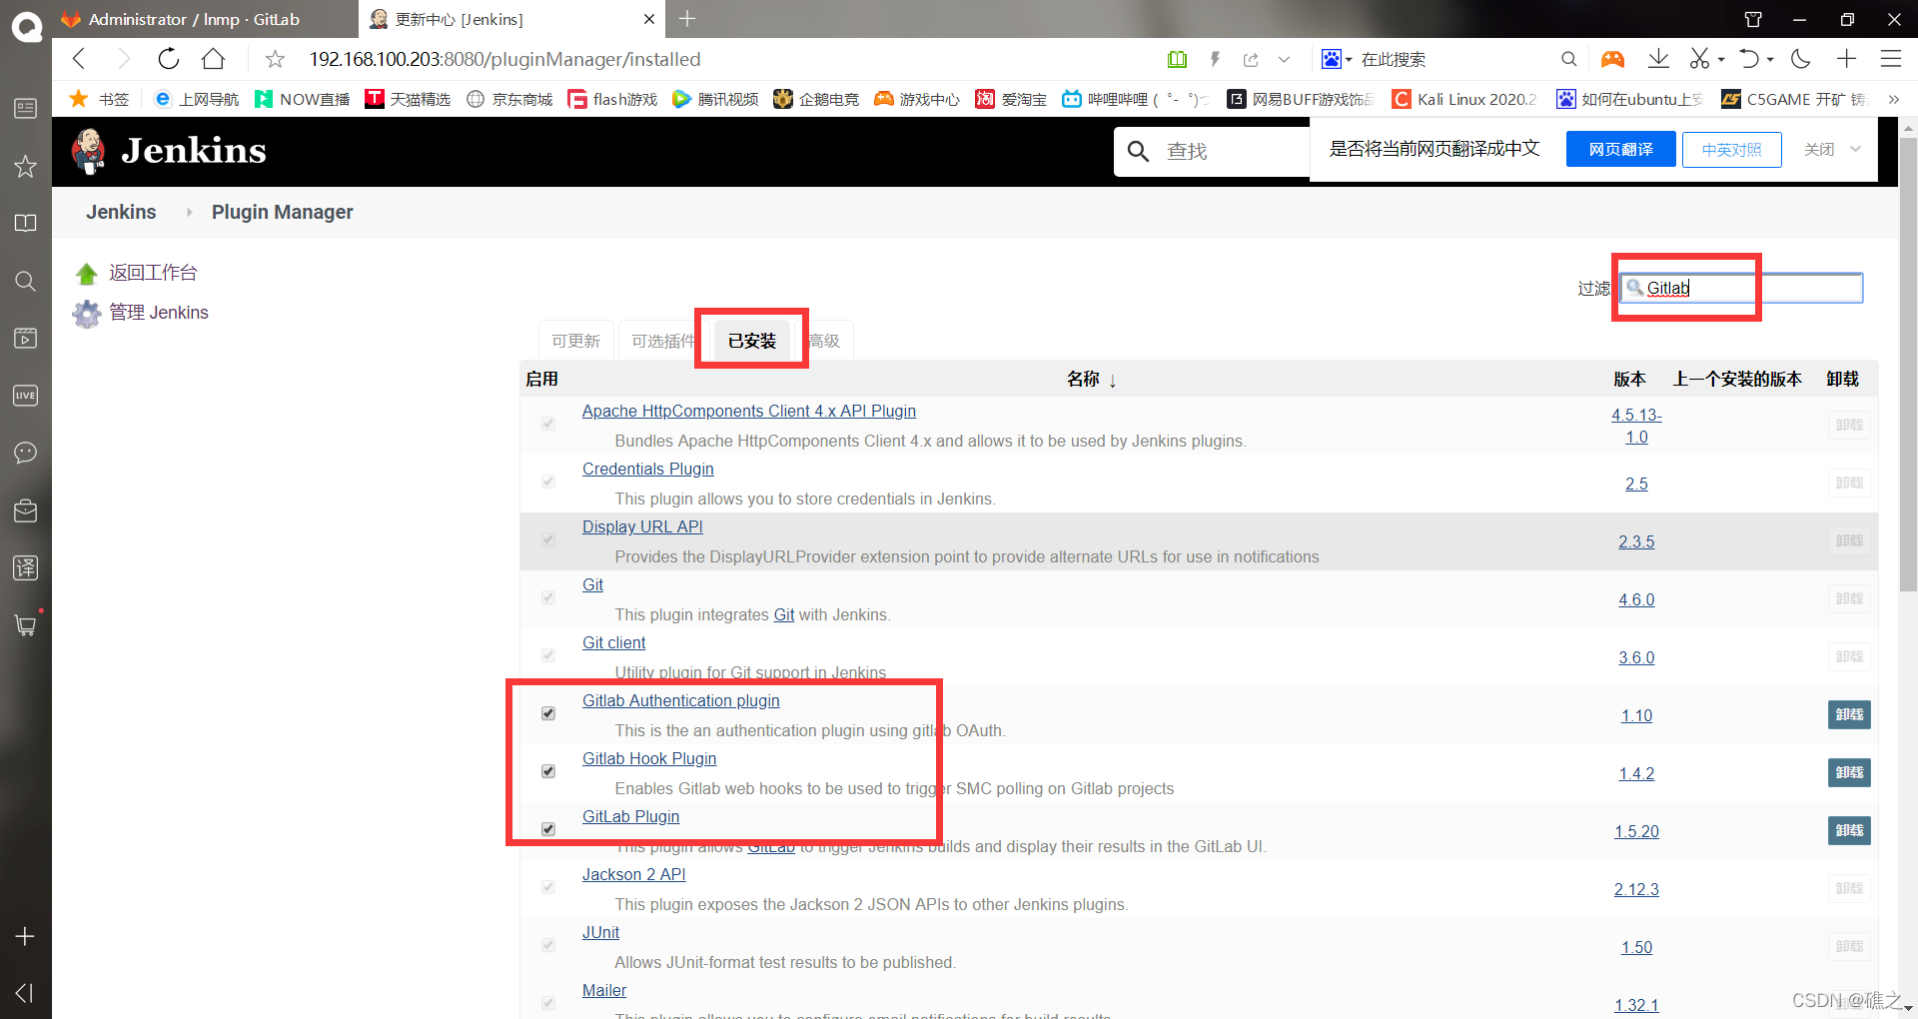Click the Git client enable checkbox
Screen dimensions: 1918x1019
[548, 655]
